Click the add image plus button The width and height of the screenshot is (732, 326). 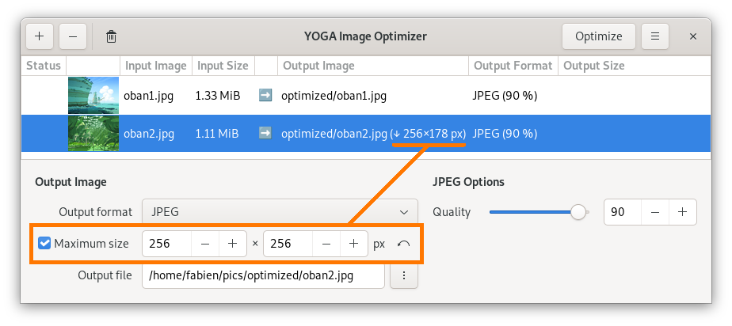pos(40,36)
